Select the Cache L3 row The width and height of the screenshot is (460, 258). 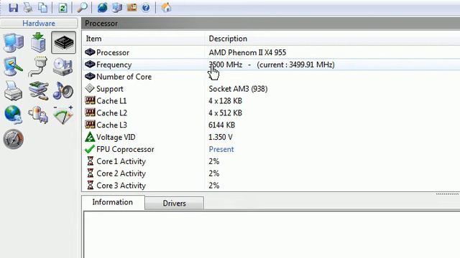[271, 125]
